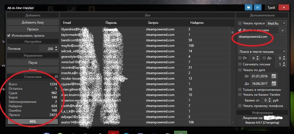The height and width of the screenshot is (134, 294).
Task: Click the Баланс от руб stepper arrows
Action: (x=270, y=100)
